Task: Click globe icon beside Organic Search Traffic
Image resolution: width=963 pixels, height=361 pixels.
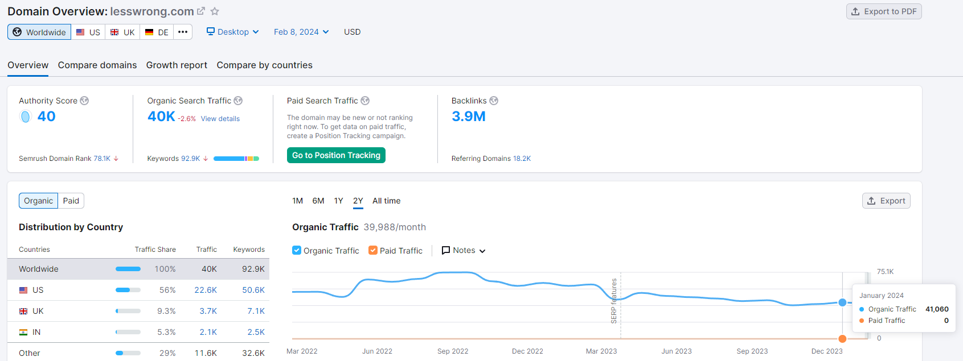Action: 238,101
